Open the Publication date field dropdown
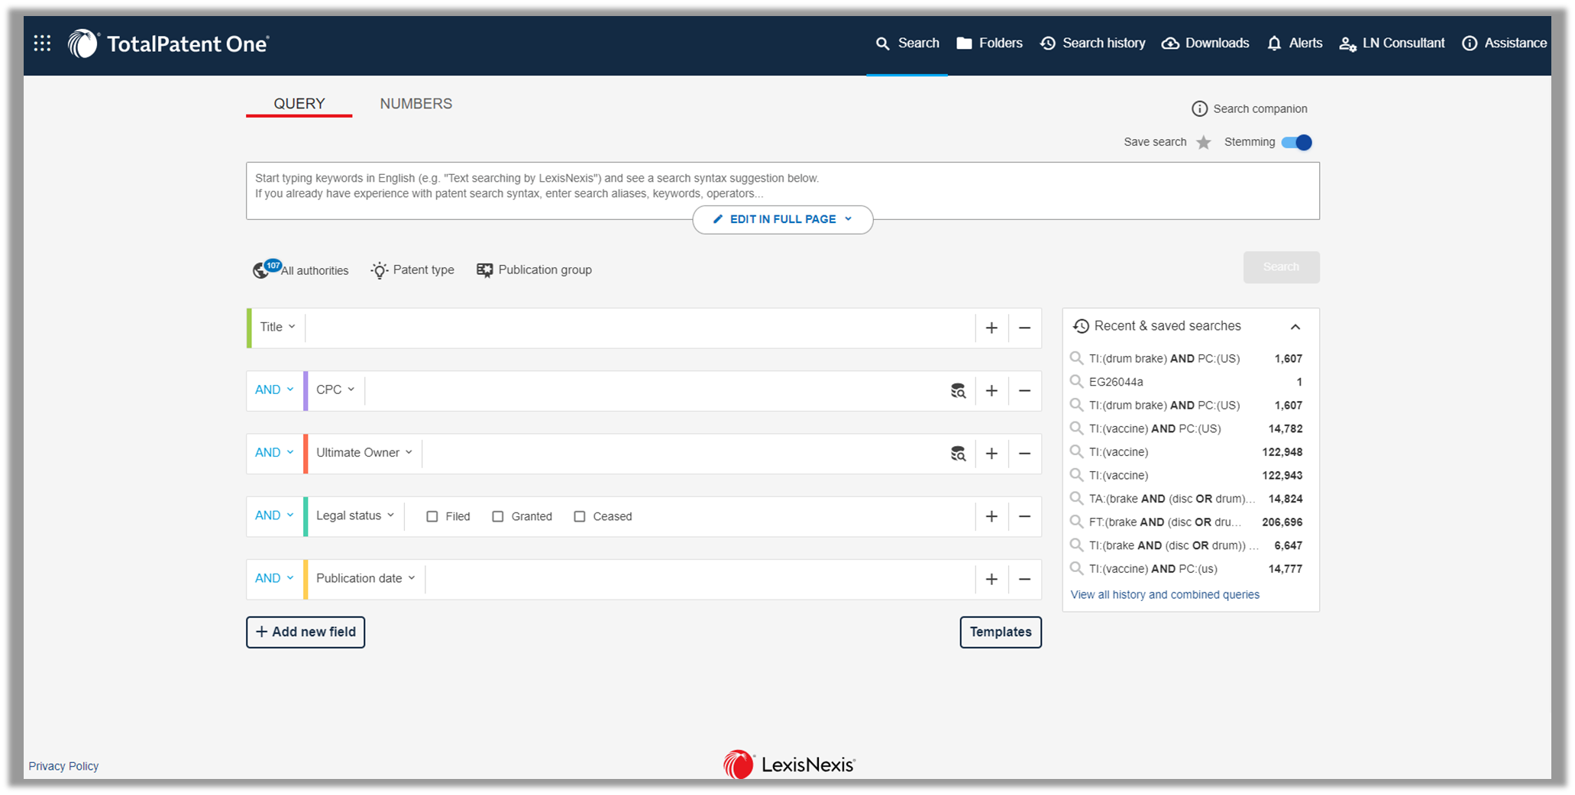 tap(366, 578)
